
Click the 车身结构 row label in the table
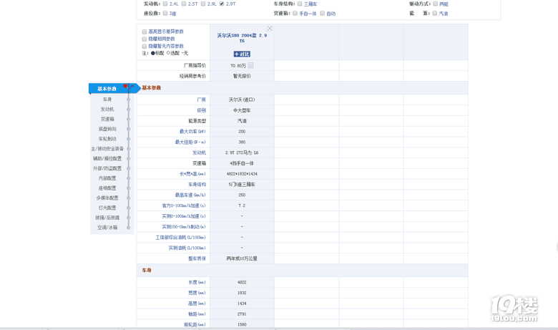coord(197,185)
